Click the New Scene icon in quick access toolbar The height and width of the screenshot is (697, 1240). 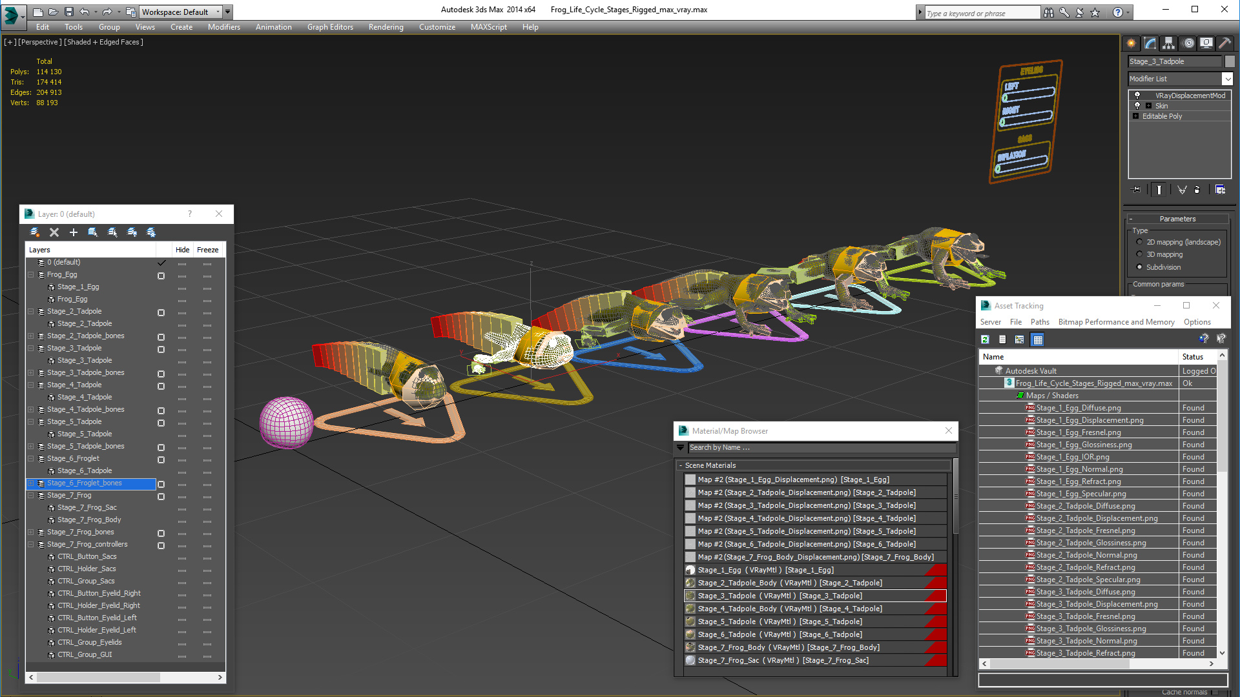(38, 12)
